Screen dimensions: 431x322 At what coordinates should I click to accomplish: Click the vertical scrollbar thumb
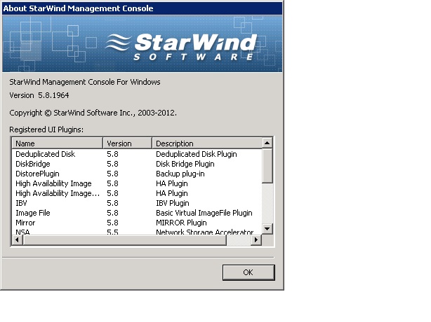click(267, 166)
